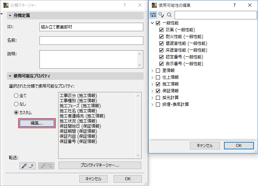Click the syringe inject transfer button
The image size is (258, 186).
point(46,166)
